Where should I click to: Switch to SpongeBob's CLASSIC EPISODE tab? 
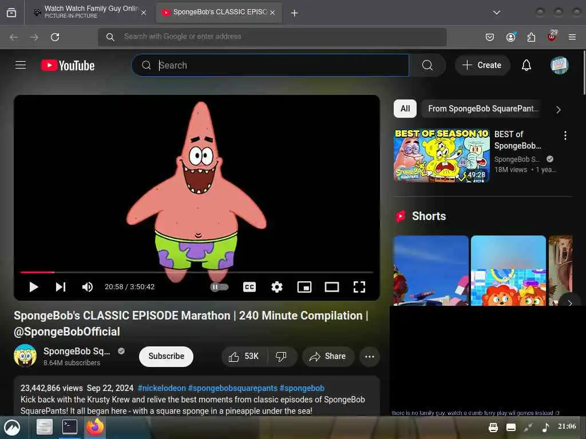tap(219, 13)
